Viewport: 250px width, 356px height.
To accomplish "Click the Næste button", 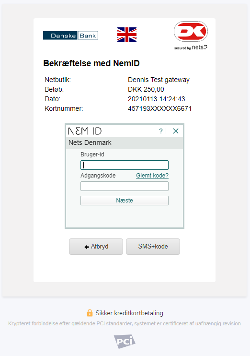I will (125, 201).
